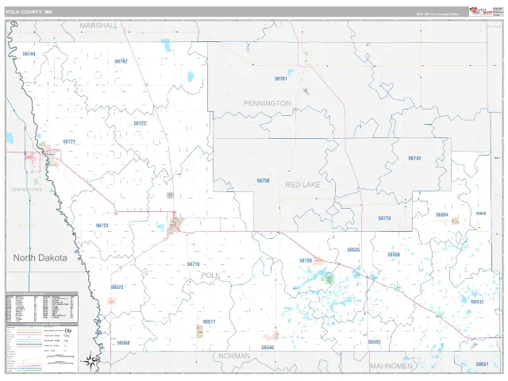Select ZIP code label 56535
This screenshot has height=381, width=508.
(x=353, y=250)
